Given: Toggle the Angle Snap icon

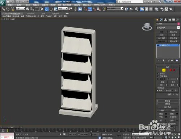Looking at the screenshot, I should 90,9.
